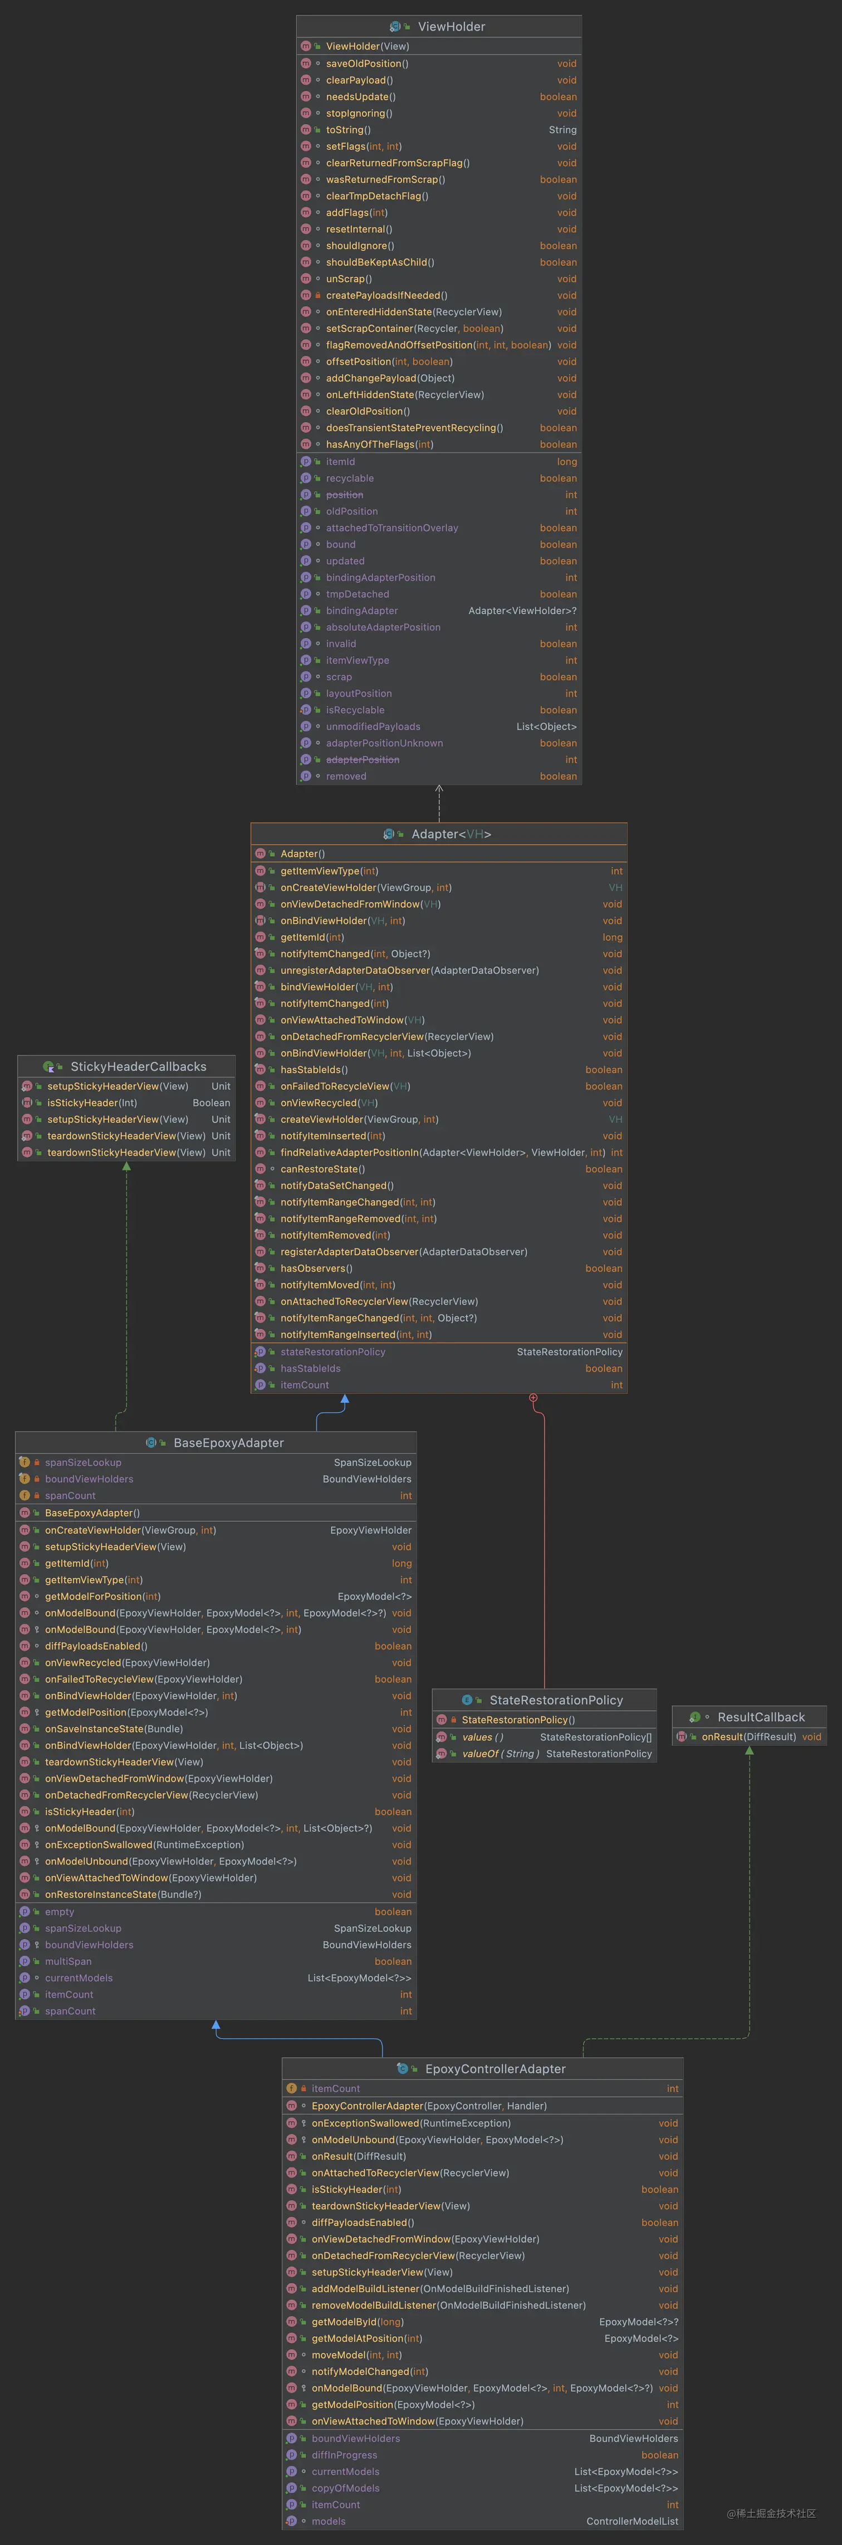Screen dimensions: 842x2545
Task: Select the getModelAtPosition(int) method row
Action: (482, 2338)
